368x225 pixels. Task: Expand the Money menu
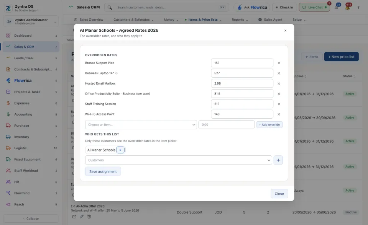click(x=171, y=20)
